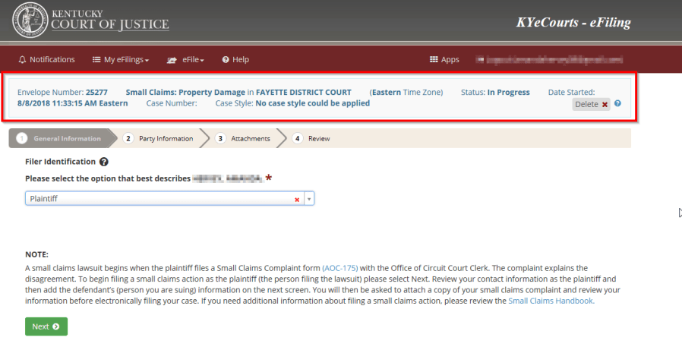Open the Small Claims Handbook link
Viewport: 682px width, 350px height.
(550, 301)
